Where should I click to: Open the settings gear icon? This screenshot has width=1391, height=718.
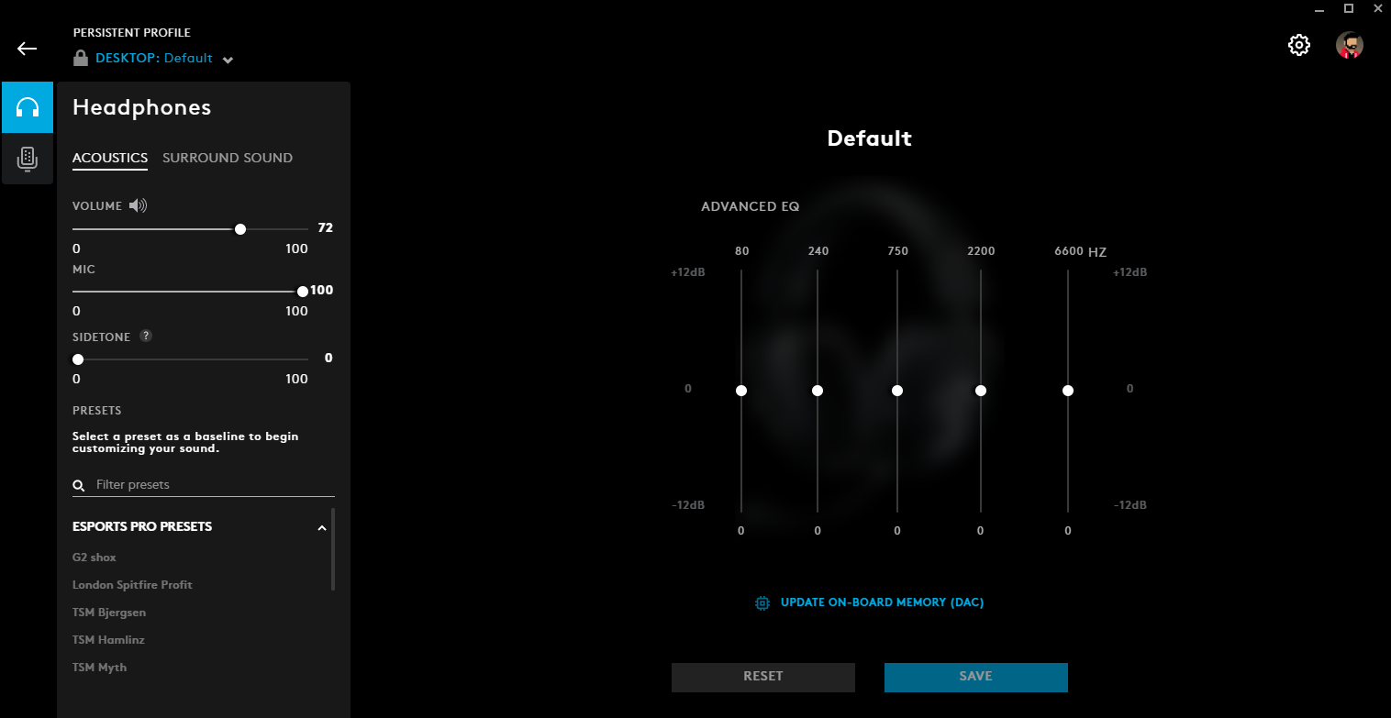[x=1298, y=45]
